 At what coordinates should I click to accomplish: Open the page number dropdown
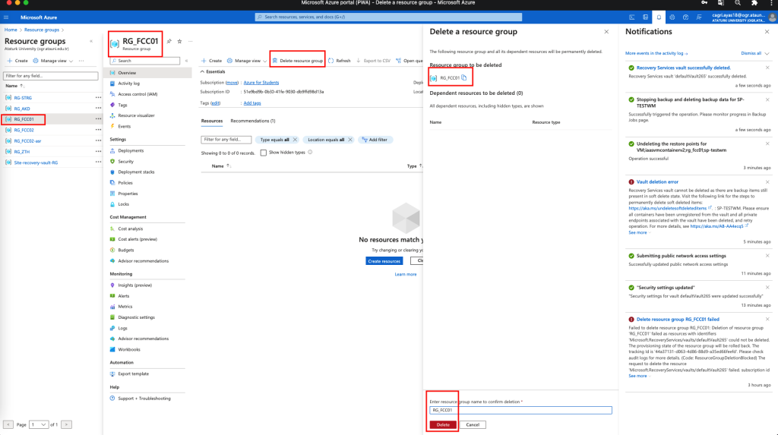tap(37, 424)
